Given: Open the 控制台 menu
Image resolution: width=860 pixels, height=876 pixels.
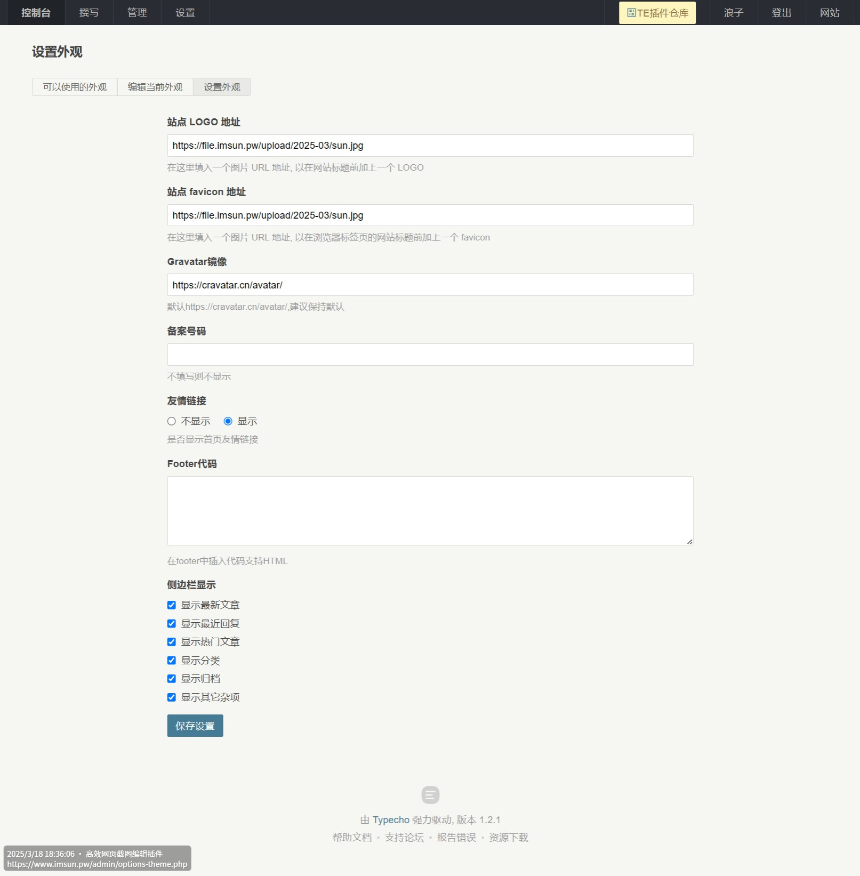Looking at the screenshot, I should pyautogui.click(x=36, y=13).
